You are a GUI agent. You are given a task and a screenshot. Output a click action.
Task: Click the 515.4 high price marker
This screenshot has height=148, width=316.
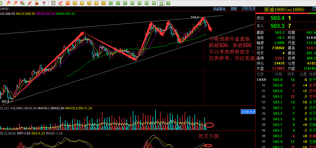tap(195, 17)
